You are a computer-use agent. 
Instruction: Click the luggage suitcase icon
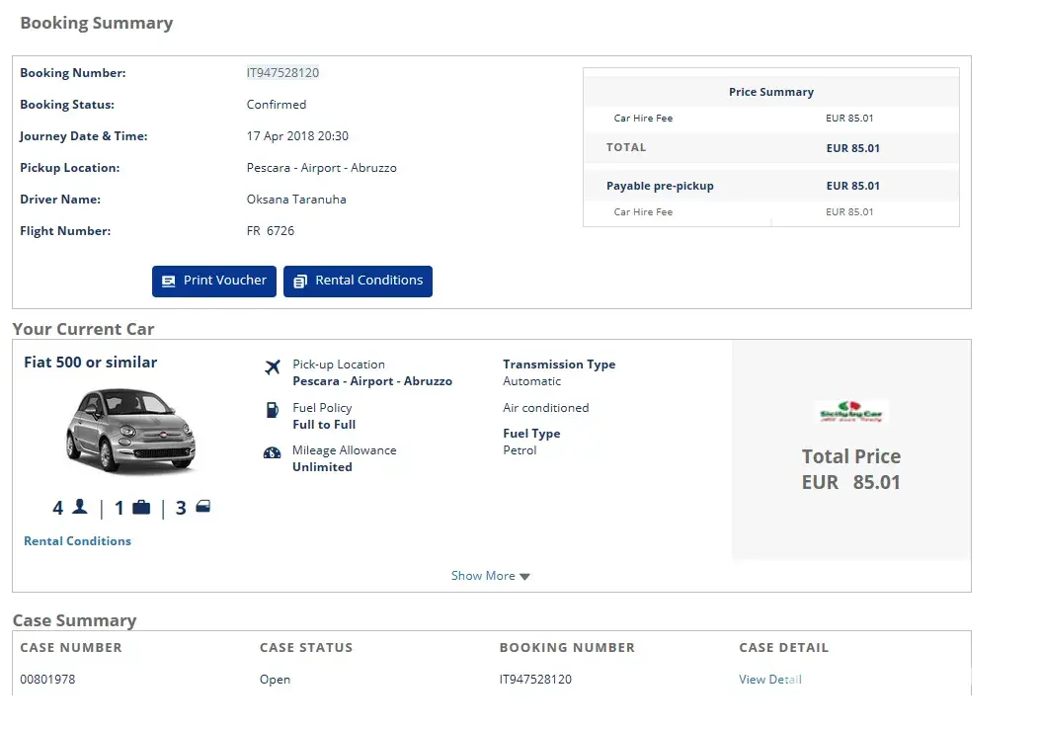(x=141, y=508)
